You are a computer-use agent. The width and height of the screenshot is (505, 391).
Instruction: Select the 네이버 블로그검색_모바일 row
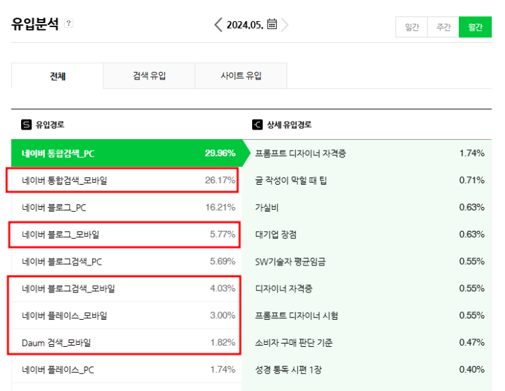coord(126,288)
